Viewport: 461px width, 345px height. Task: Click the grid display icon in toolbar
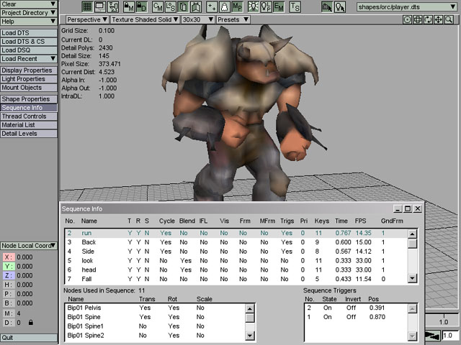[x=88, y=6]
